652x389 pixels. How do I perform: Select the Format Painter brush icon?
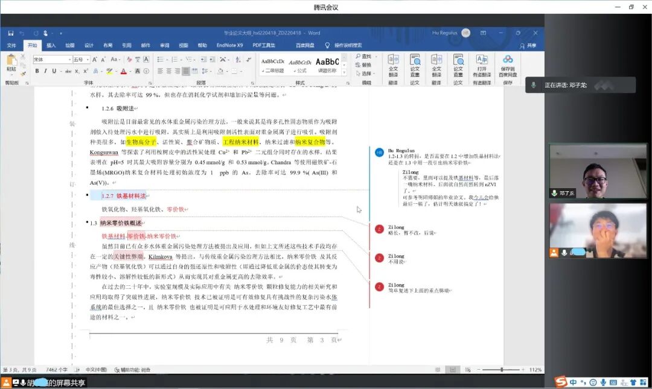23,74
